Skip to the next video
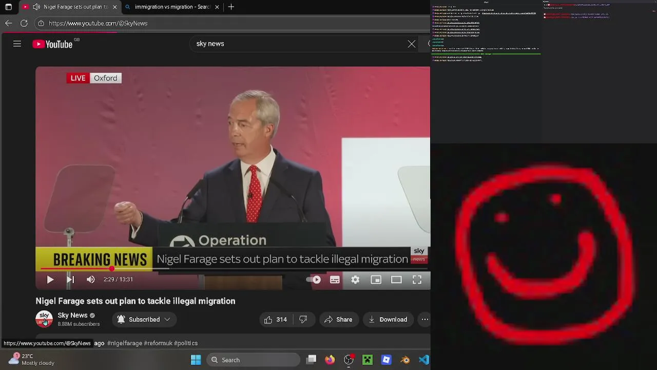This screenshot has height=370, width=657. tap(70, 280)
